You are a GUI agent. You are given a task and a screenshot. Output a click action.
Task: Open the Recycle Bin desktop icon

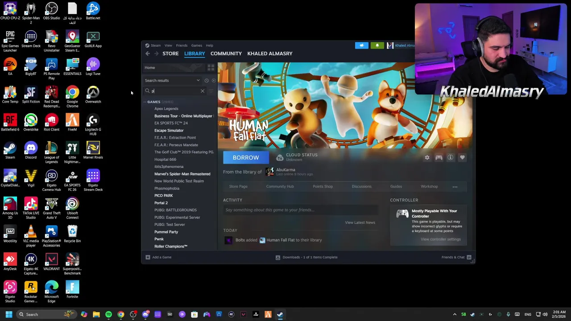click(72, 234)
